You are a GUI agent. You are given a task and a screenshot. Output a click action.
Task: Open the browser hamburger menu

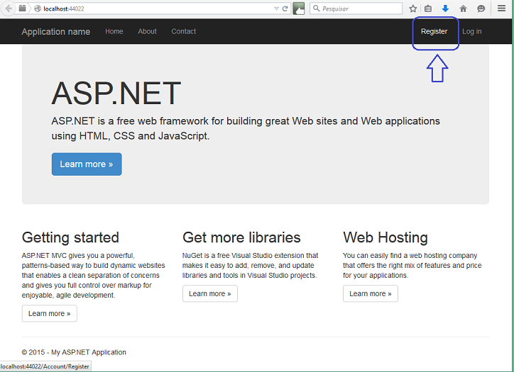[501, 9]
